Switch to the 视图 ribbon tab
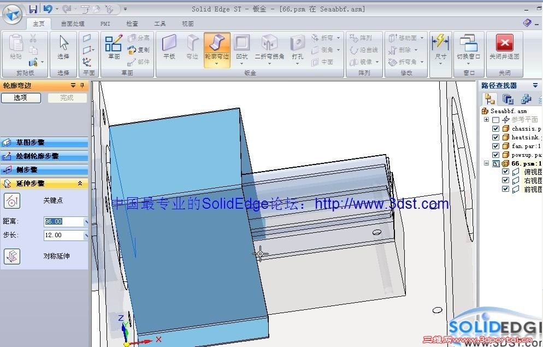This screenshot has height=347, width=543. click(x=188, y=23)
